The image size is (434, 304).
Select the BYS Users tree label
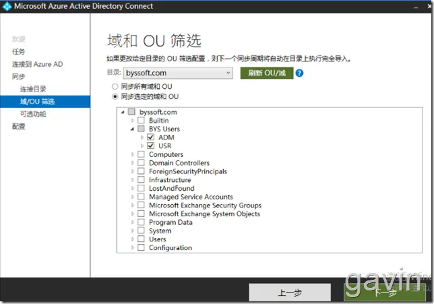coord(164,129)
